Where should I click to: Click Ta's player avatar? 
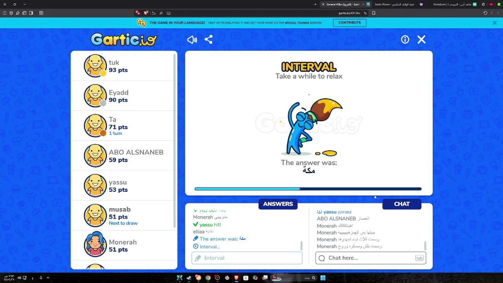pyautogui.click(x=95, y=125)
